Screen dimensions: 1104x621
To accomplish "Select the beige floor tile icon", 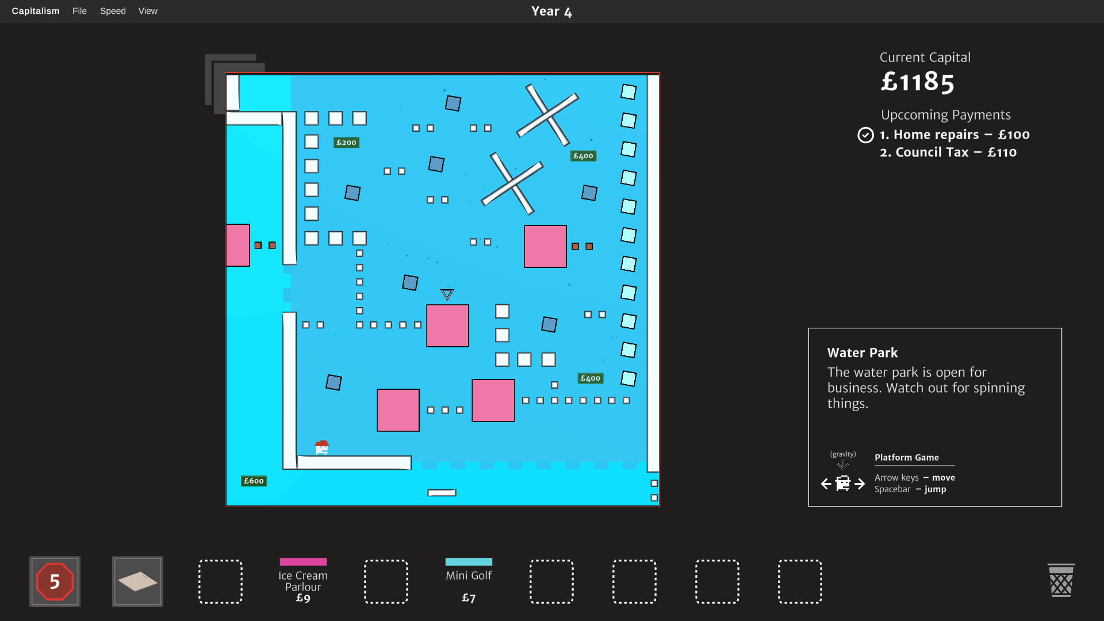I will tap(137, 581).
